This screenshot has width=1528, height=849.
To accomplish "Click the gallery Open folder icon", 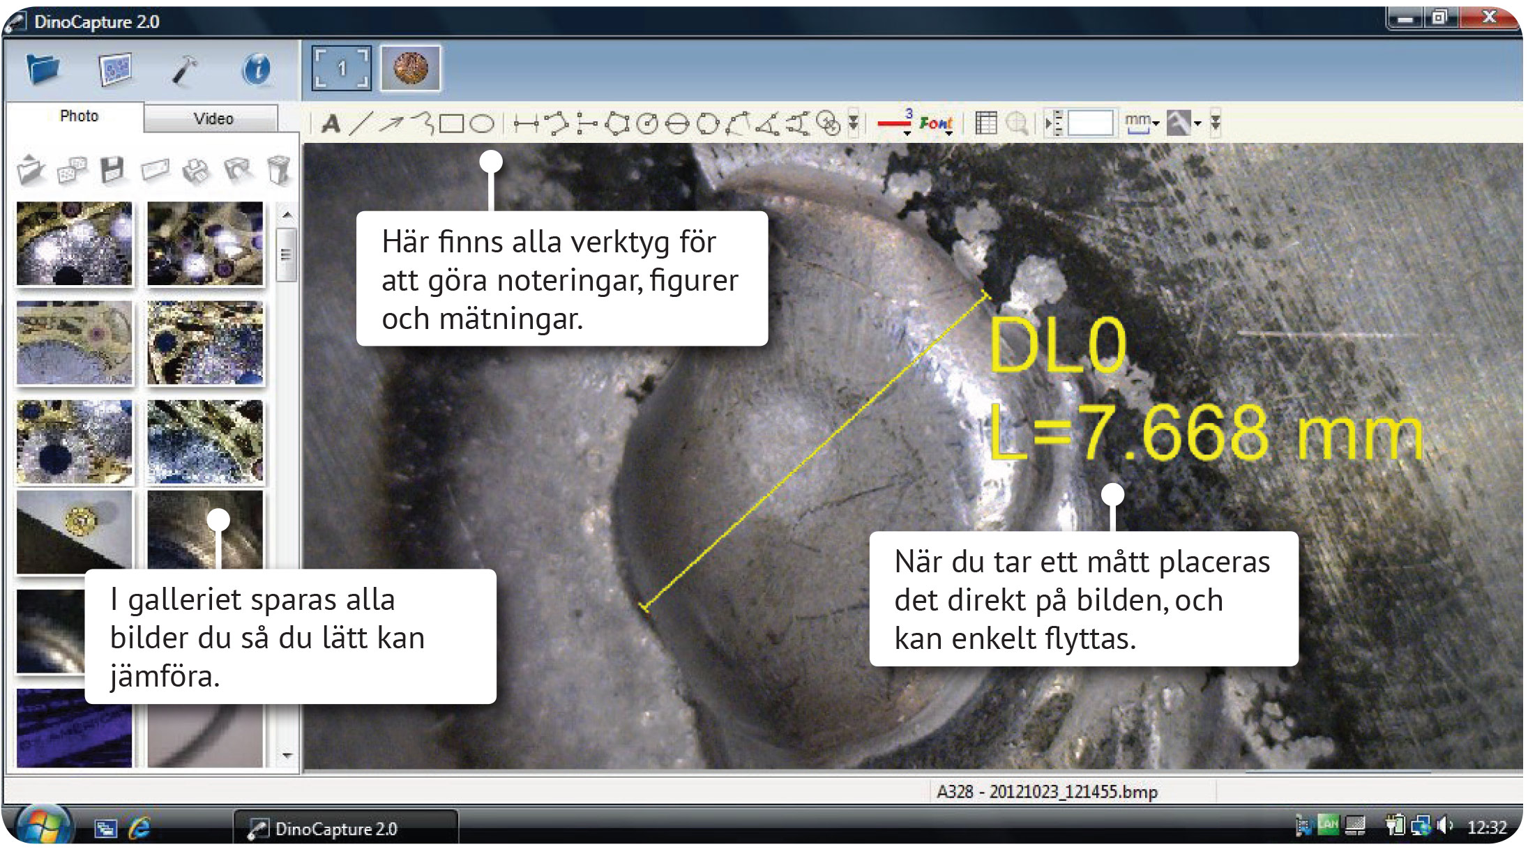I will tap(31, 169).
